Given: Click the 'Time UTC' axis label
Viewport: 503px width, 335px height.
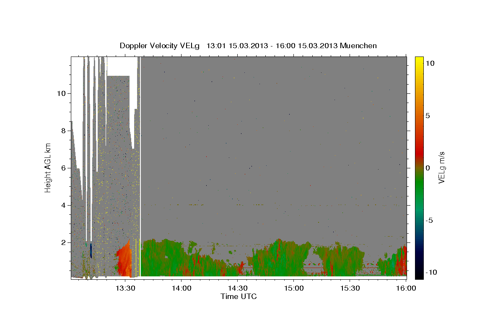Looking at the screenshot, I should pyautogui.click(x=239, y=296).
